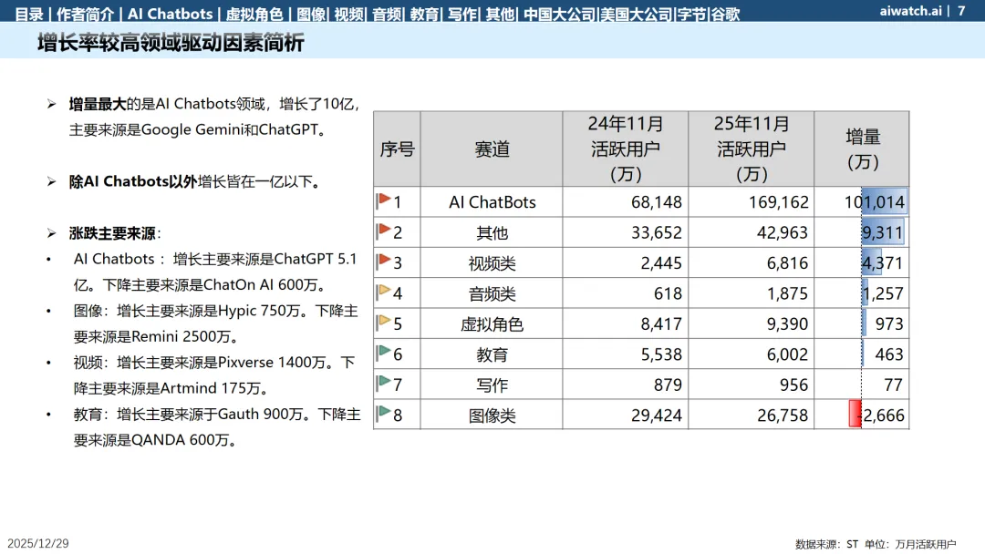Select the 视频类 table cell
985x554 pixels.
[x=492, y=263]
